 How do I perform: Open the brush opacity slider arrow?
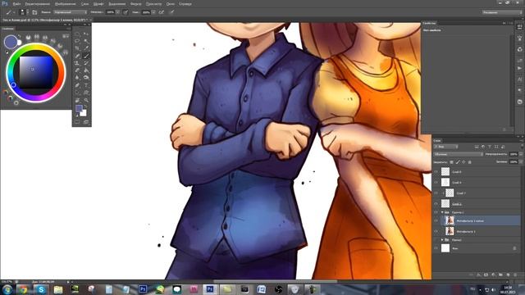pyautogui.click(x=117, y=12)
